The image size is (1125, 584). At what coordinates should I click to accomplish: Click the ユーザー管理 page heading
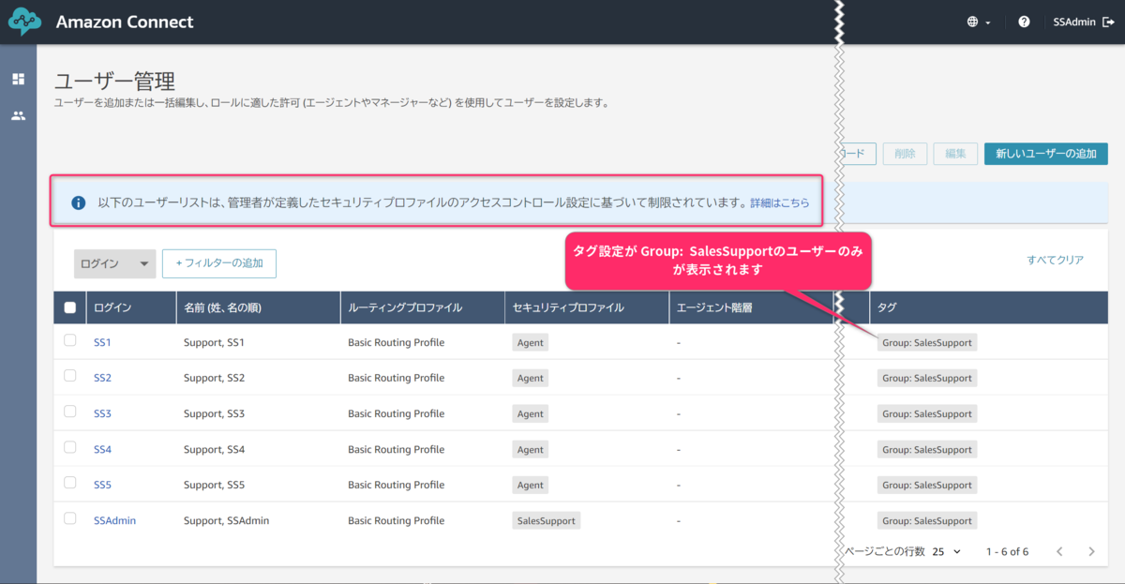[x=114, y=81]
